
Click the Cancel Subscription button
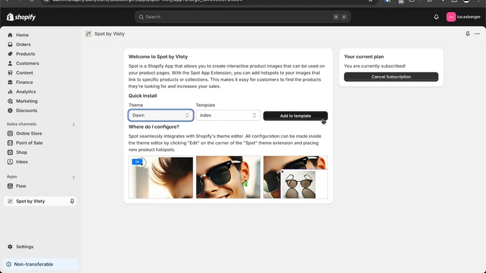coord(391,77)
